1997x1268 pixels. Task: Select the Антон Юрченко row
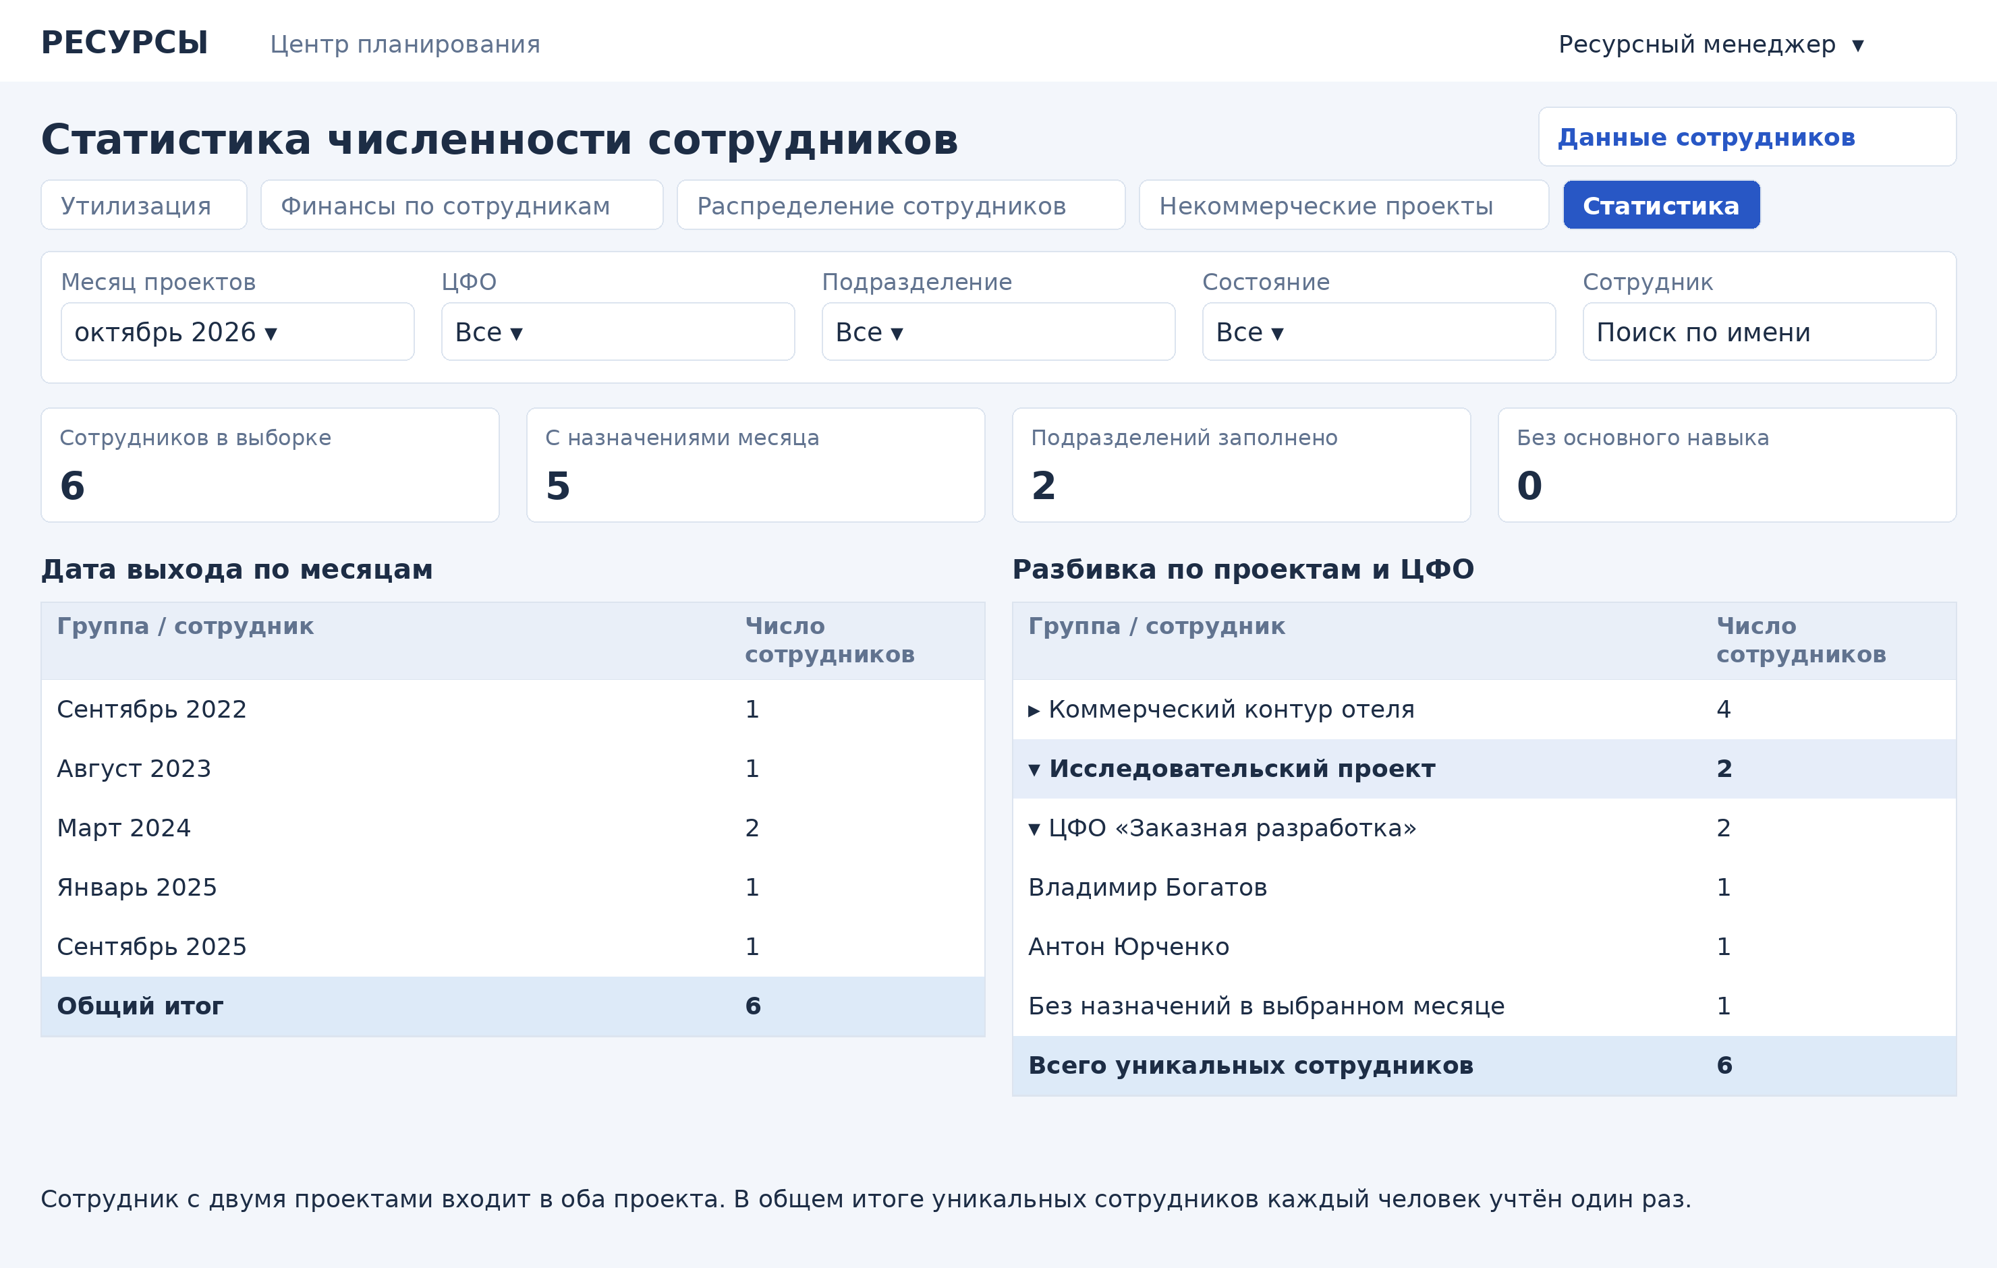(x=1484, y=946)
